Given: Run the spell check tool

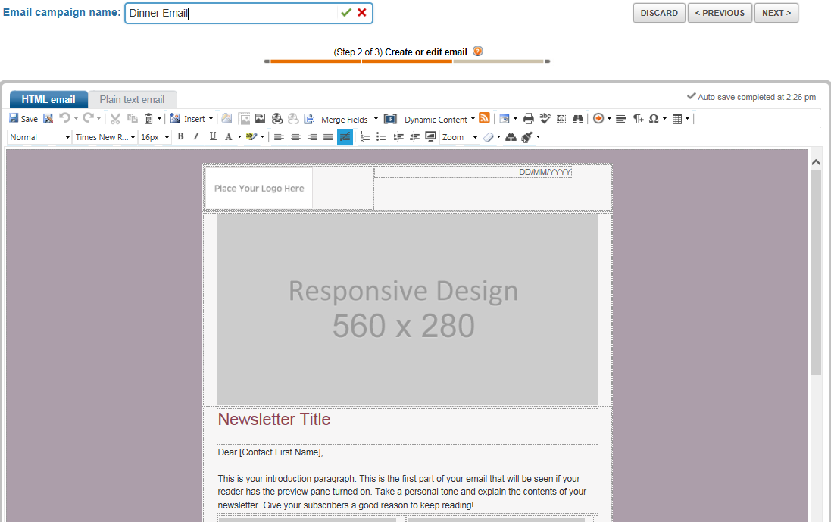Looking at the screenshot, I should pos(545,118).
